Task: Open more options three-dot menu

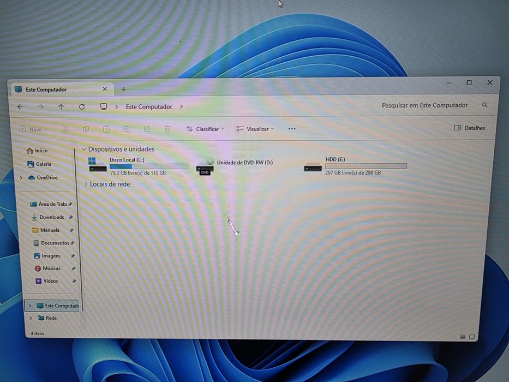Action: (x=292, y=129)
